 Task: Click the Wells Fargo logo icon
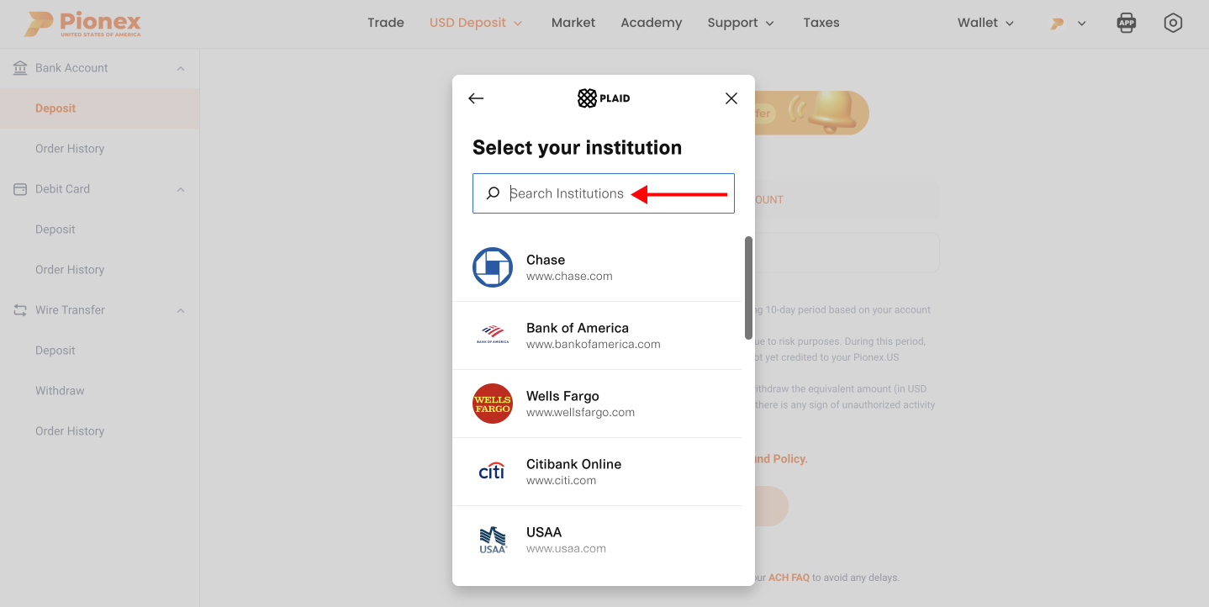tap(493, 404)
